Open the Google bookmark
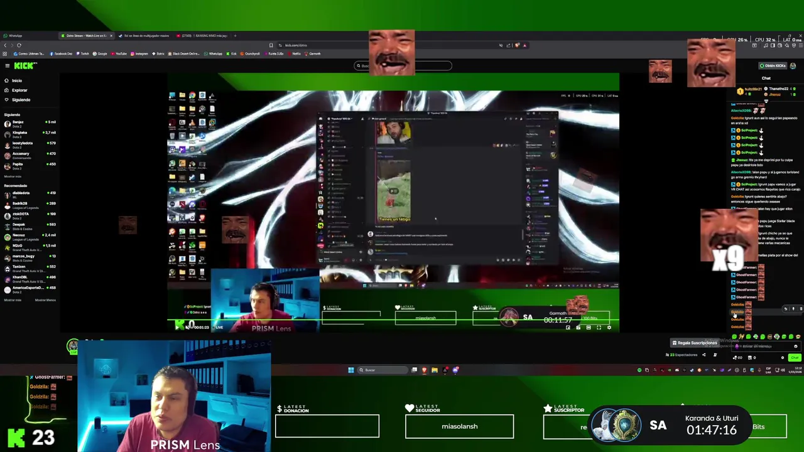 (100, 53)
